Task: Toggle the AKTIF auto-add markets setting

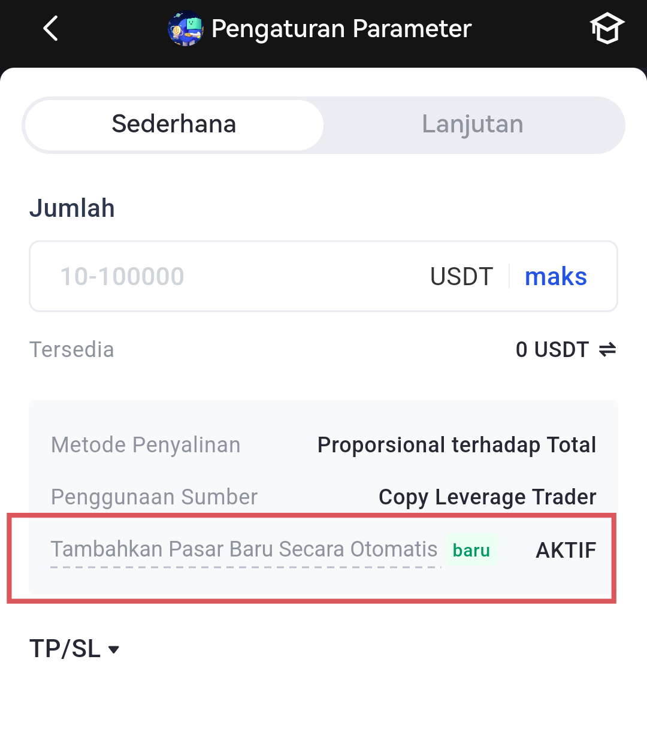Action: coord(566,550)
